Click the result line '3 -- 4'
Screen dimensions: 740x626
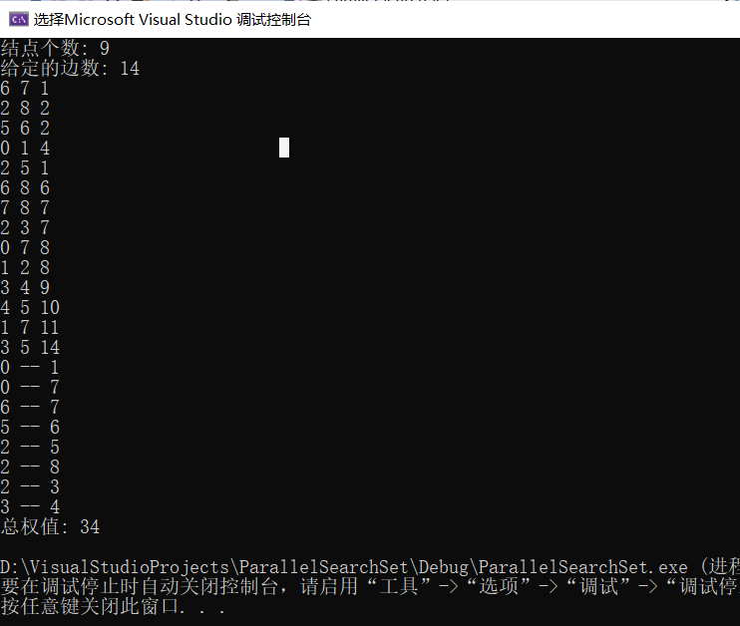tap(30, 507)
